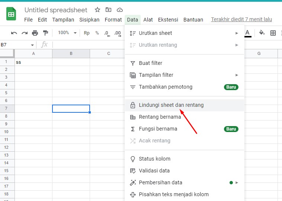Open the borders tool
Viewport: 282px width, 201px height.
pyautogui.click(x=273, y=33)
